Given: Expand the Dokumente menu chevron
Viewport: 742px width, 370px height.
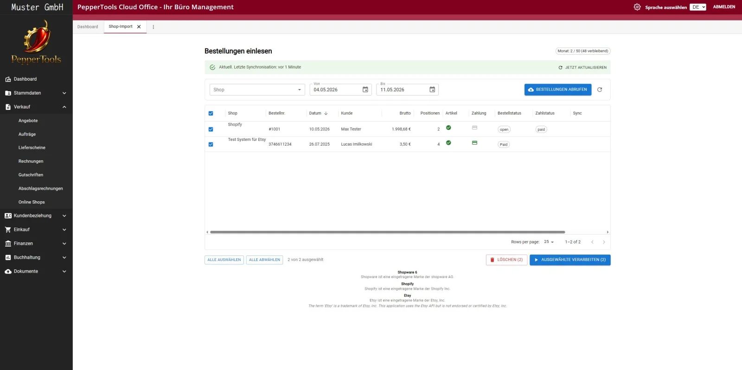Looking at the screenshot, I should tap(64, 271).
